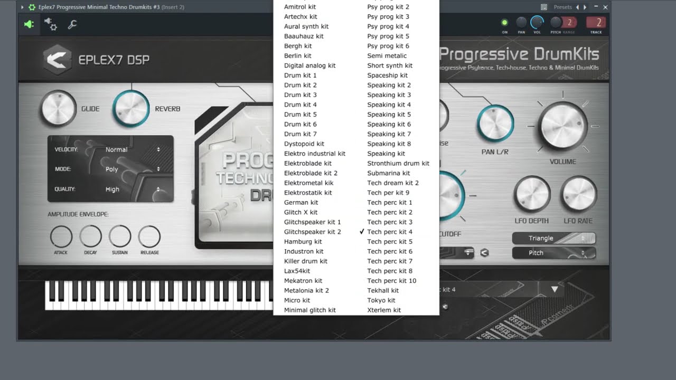Click the LFO RATE knob
The height and width of the screenshot is (380, 676).
coord(578,195)
